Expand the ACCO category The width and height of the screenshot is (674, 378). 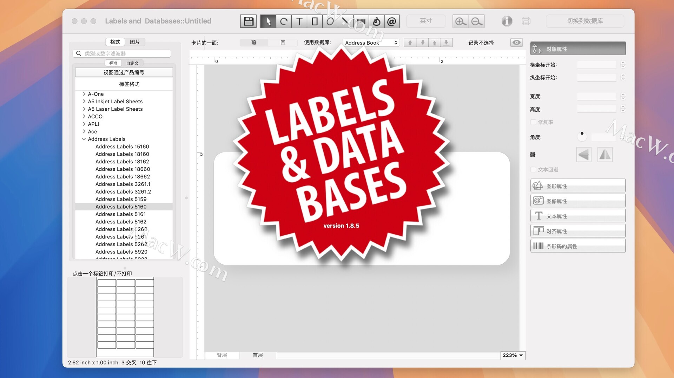pyautogui.click(x=84, y=116)
